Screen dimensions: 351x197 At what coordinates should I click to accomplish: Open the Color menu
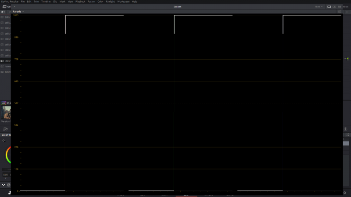[101, 2]
